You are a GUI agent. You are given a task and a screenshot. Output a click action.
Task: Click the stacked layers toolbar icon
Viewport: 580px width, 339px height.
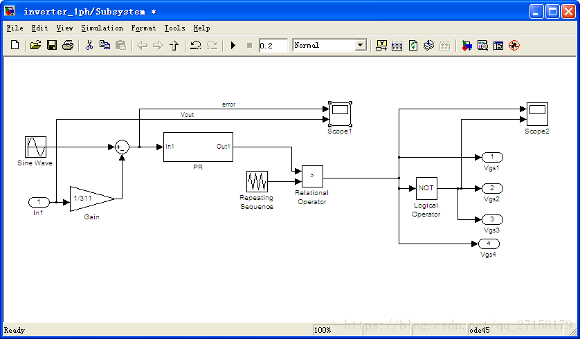[x=428, y=46]
